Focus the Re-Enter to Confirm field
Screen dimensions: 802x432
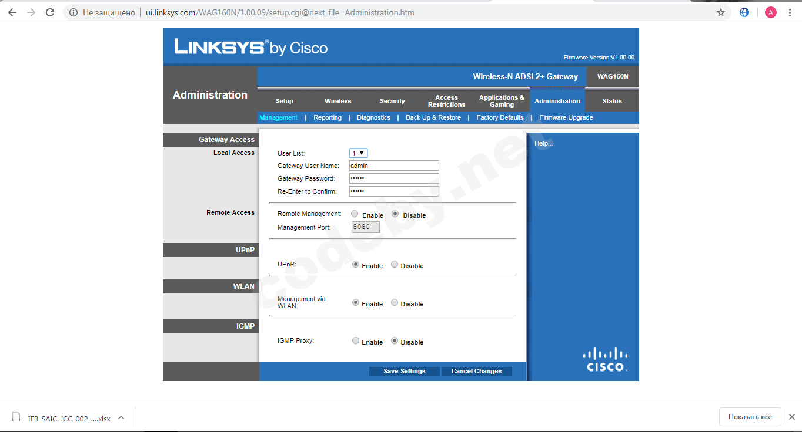click(x=394, y=191)
